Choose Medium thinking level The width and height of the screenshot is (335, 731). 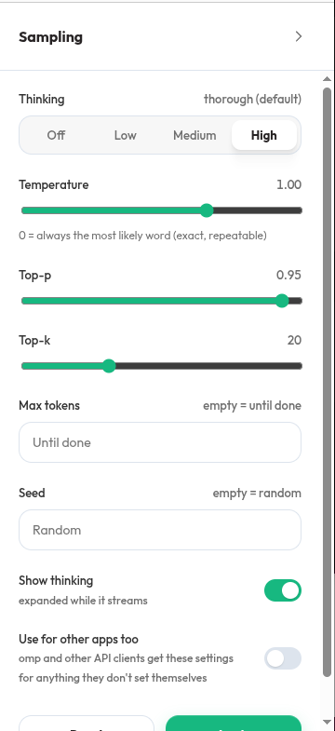194,135
